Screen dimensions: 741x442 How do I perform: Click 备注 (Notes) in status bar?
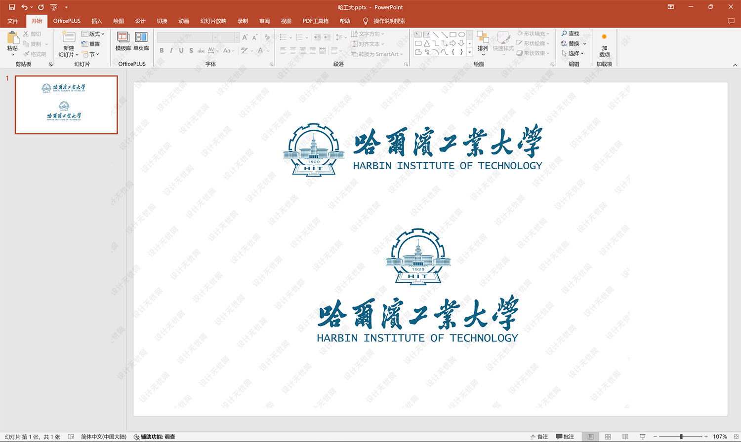539,437
